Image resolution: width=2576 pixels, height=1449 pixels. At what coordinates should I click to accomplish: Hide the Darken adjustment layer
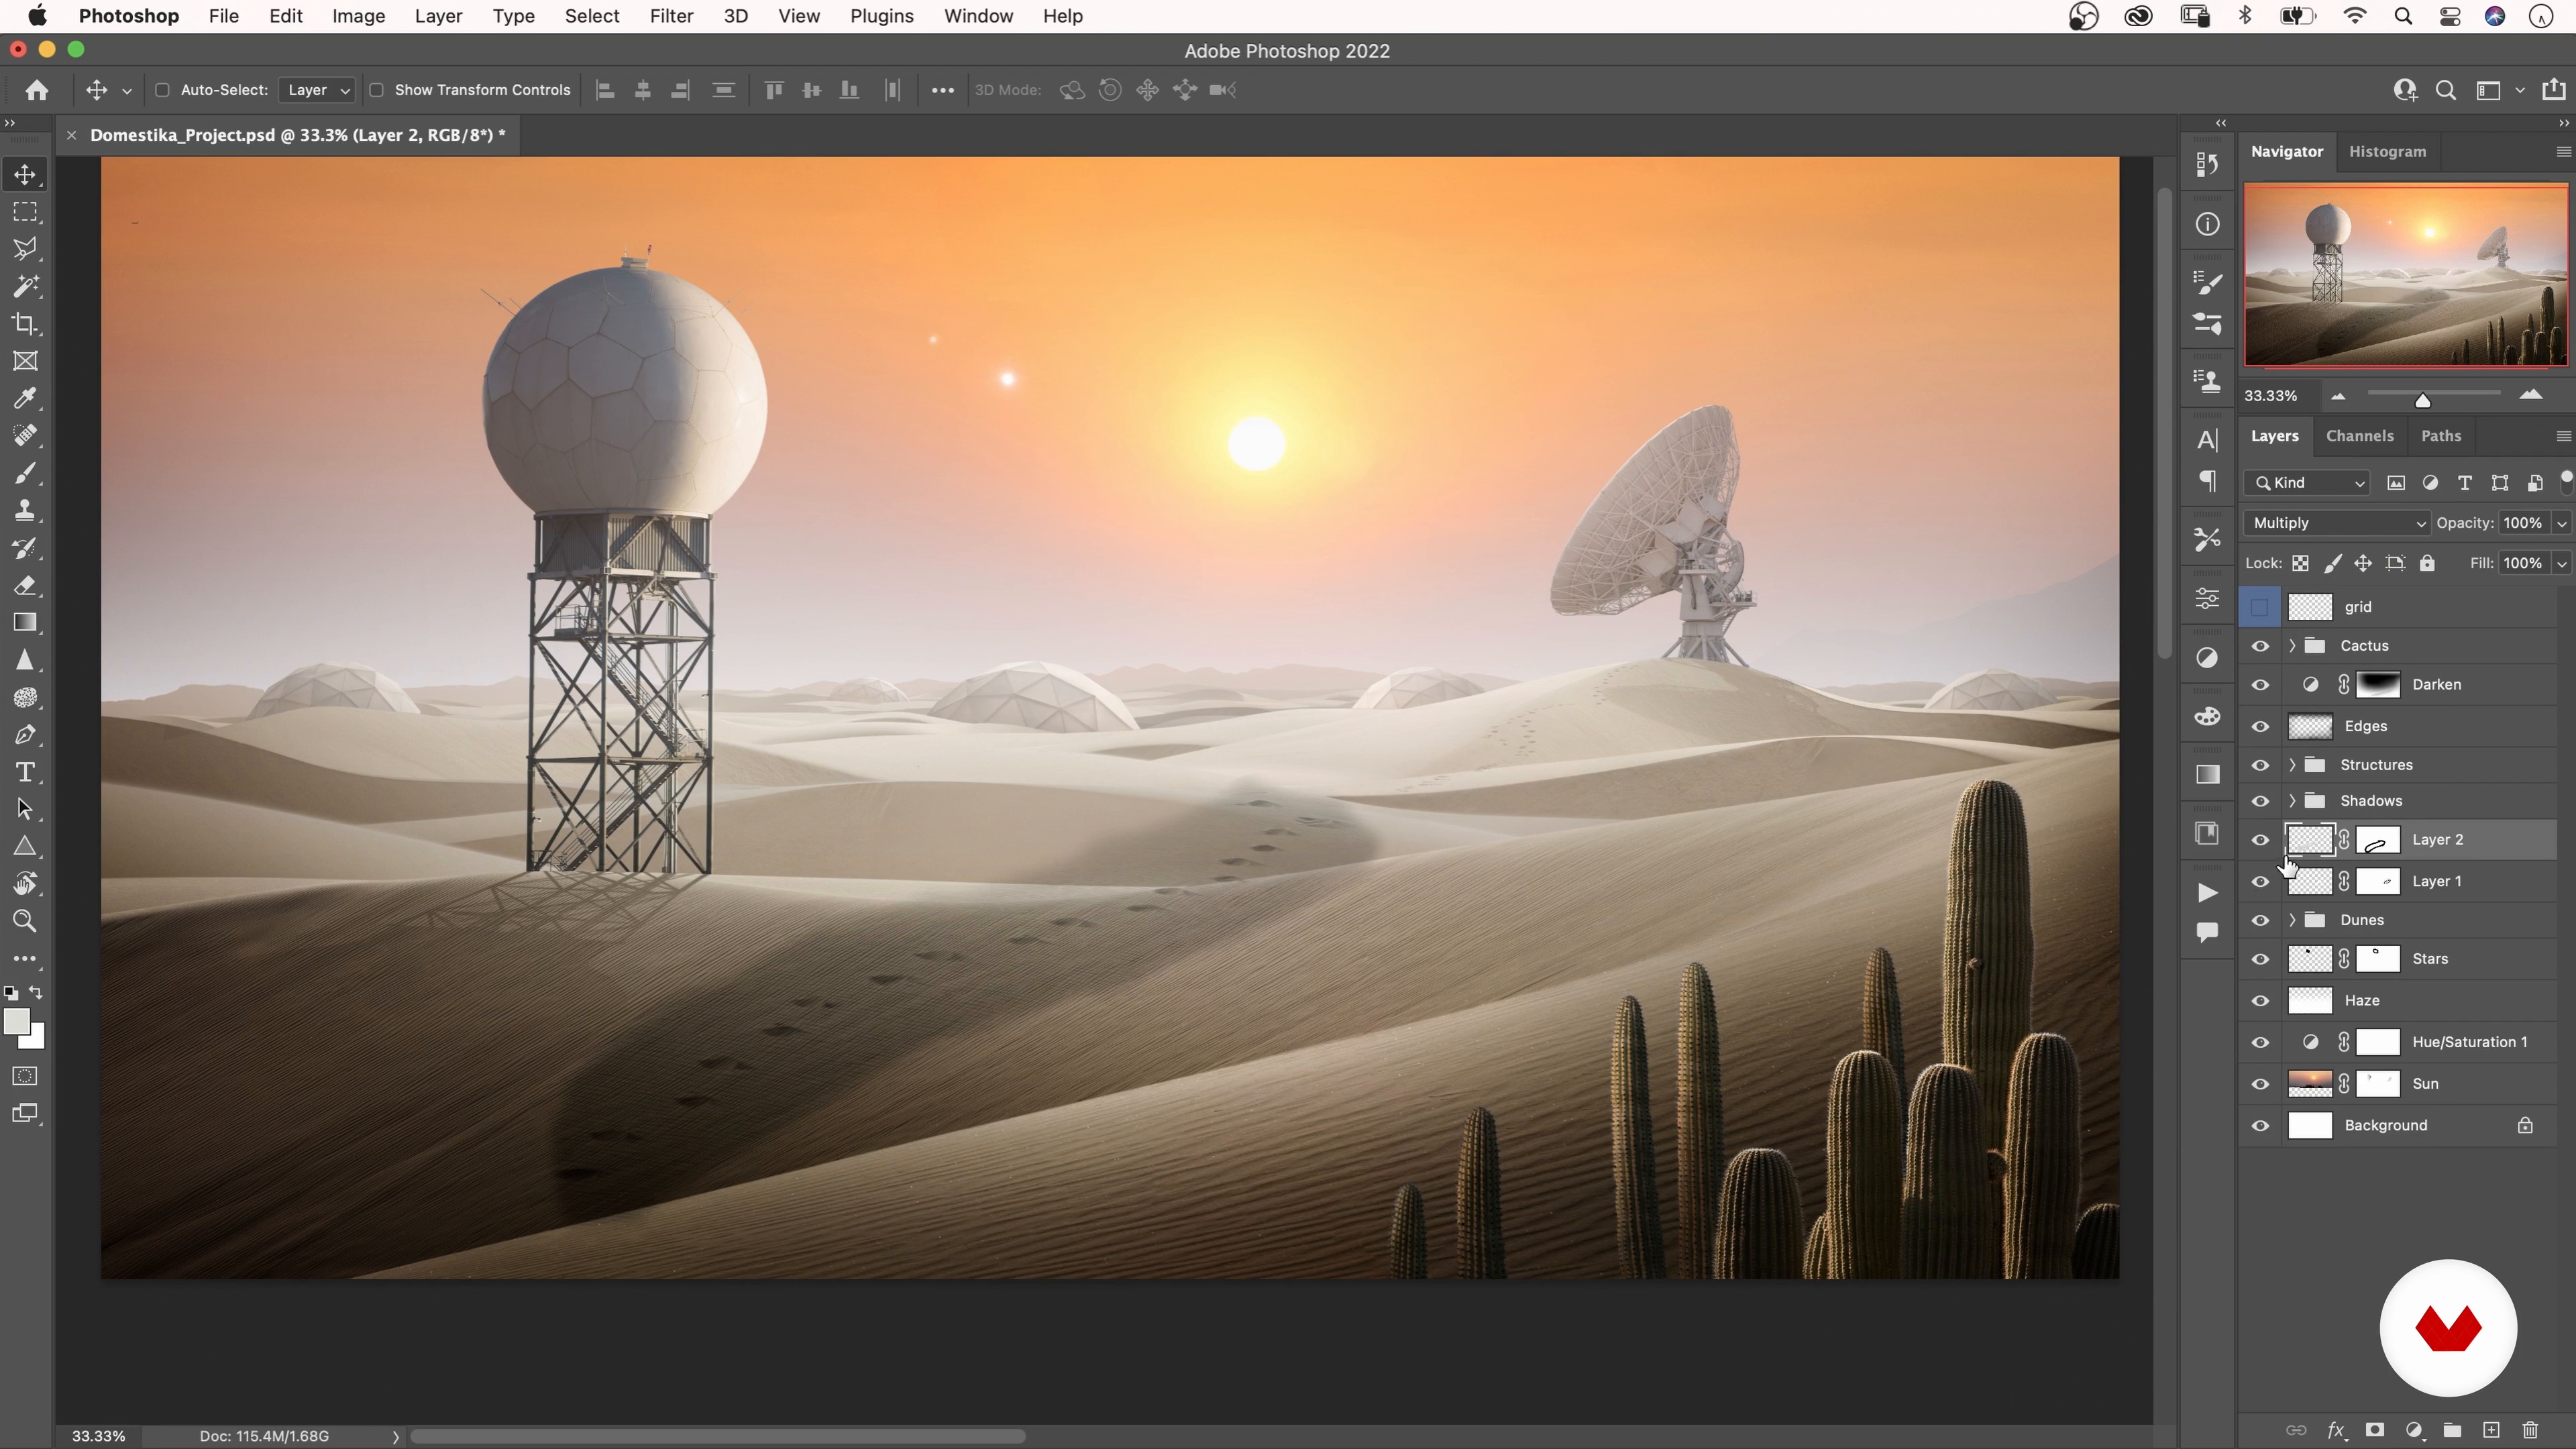coord(2260,685)
